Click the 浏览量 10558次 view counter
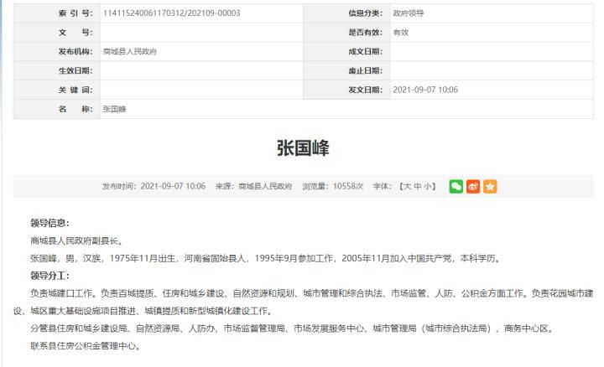The image size is (604, 367). (x=332, y=187)
